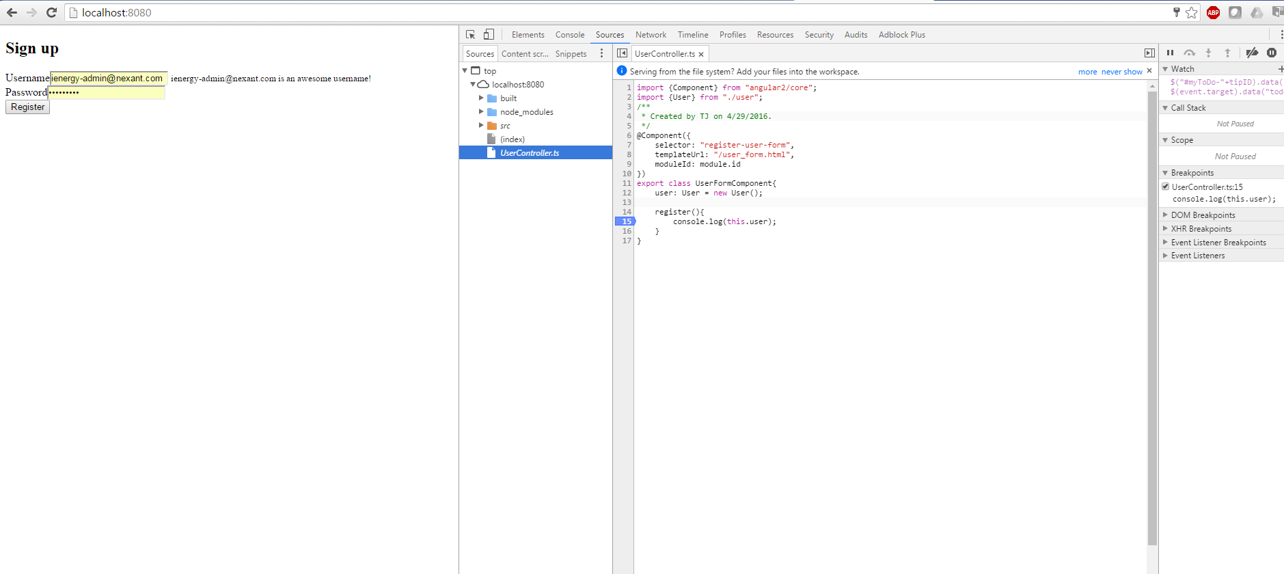
Task: Click the blue info icon in banner
Action: [x=621, y=70]
